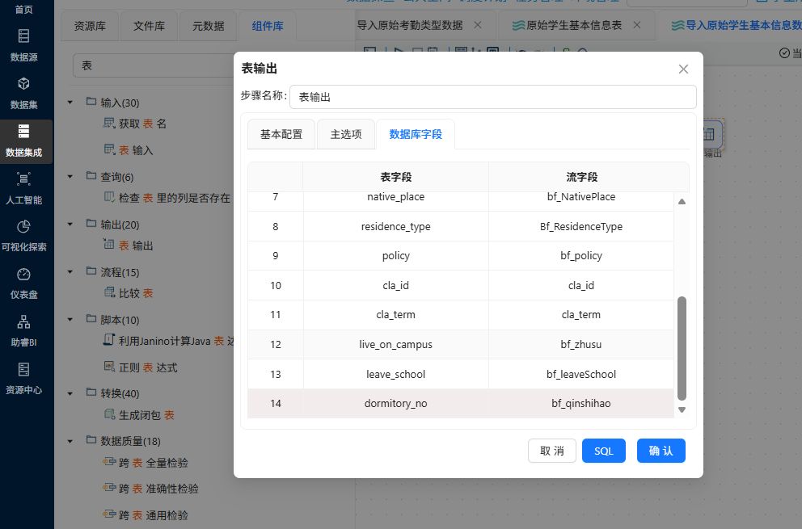This screenshot has width=802, height=529.
Task: Focus the 步骤名称 input field
Action: click(493, 97)
